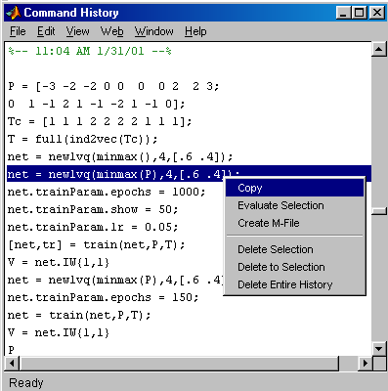Open the Edit menu
Image resolution: width=388 pixels, height=391 pixels.
pyautogui.click(x=46, y=31)
